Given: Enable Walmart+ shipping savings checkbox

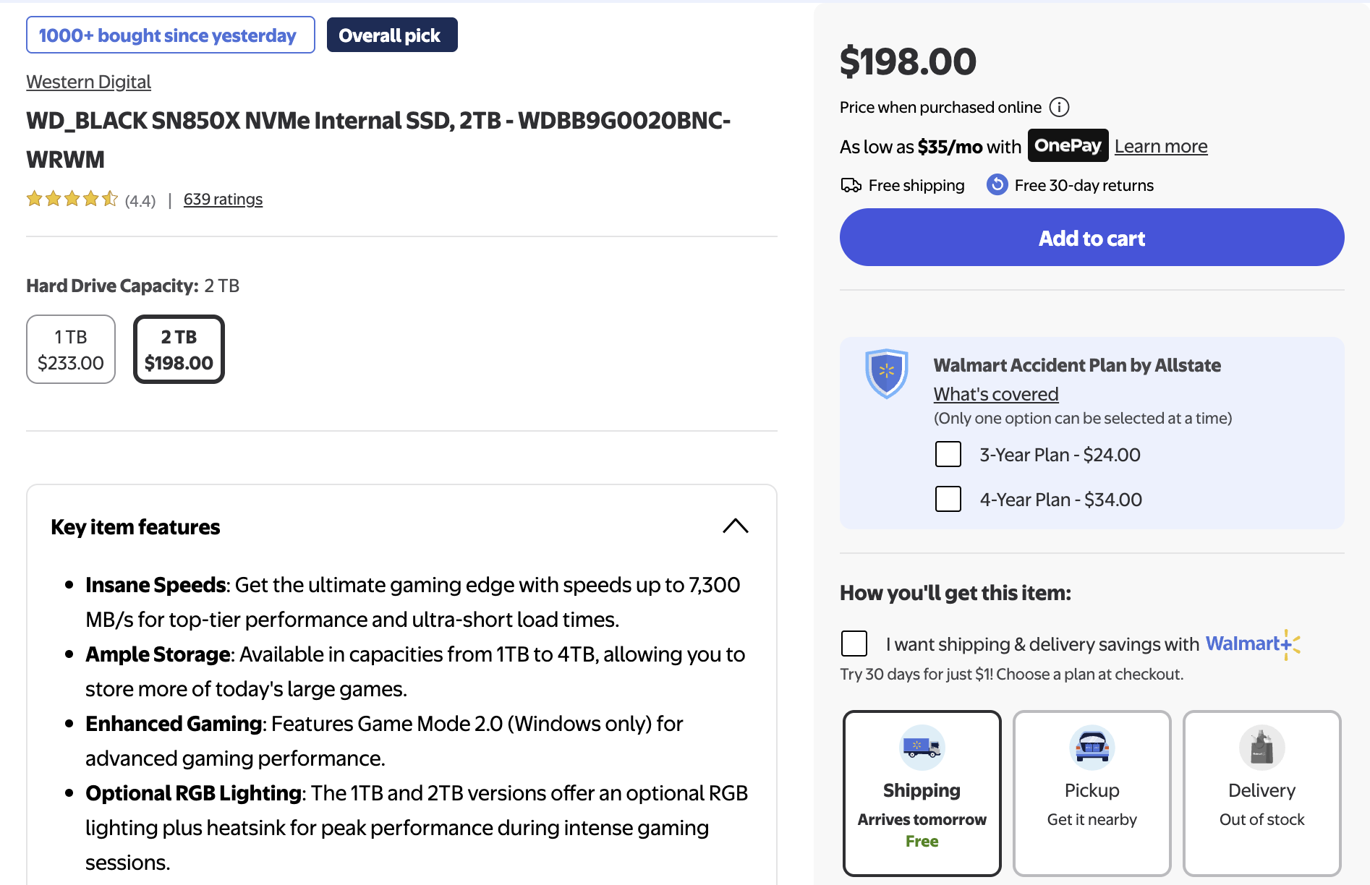Looking at the screenshot, I should coord(854,644).
